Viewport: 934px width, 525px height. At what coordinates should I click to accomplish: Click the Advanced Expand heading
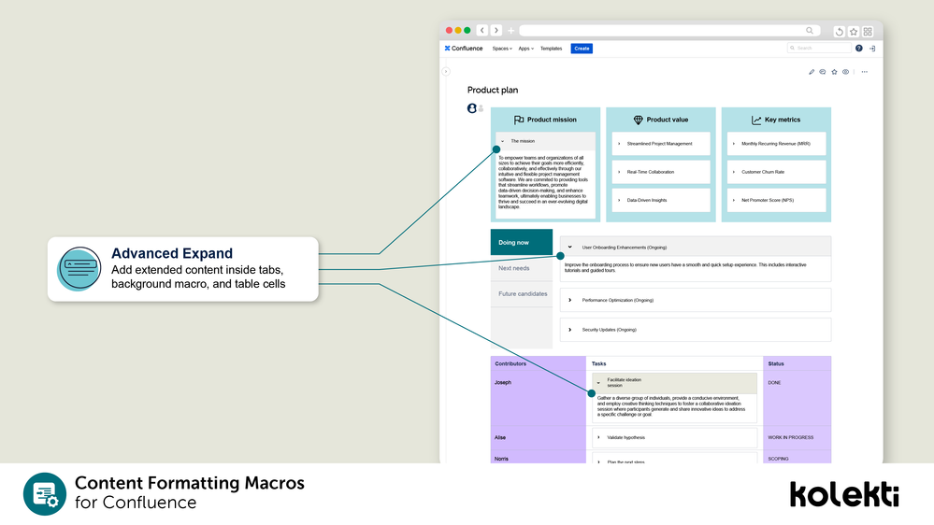click(171, 253)
